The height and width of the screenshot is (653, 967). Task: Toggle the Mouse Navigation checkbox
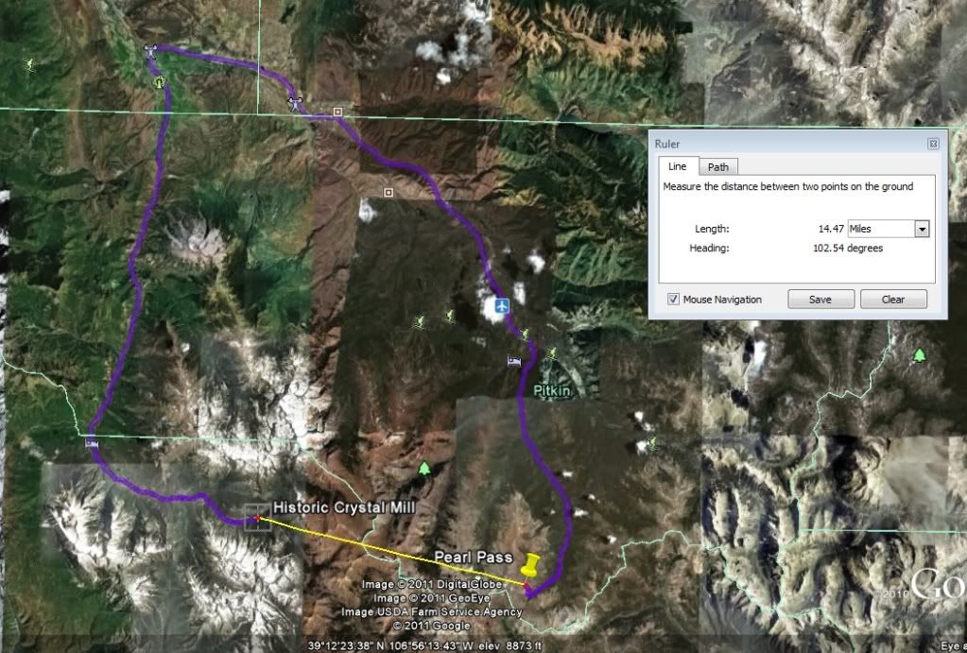[673, 299]
